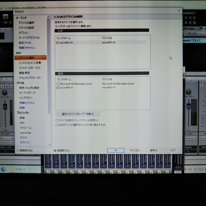
Task: Click the green note icon under Piano 1 channel
Action: tap(48, 171)
